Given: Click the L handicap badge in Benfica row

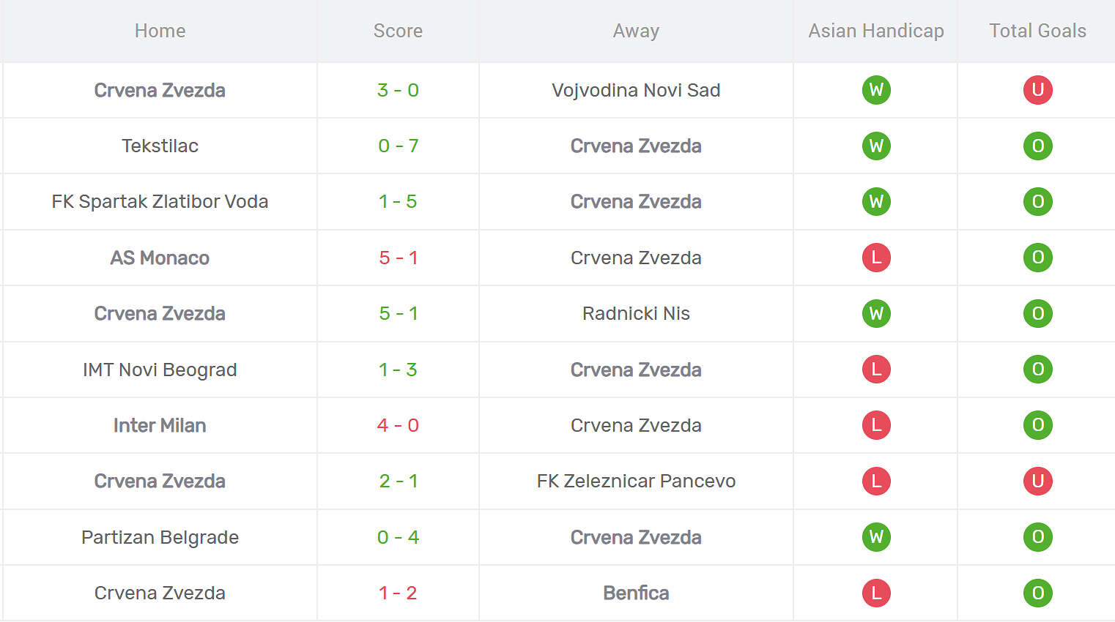Looking at the screenshot, I should coord(876,593).
